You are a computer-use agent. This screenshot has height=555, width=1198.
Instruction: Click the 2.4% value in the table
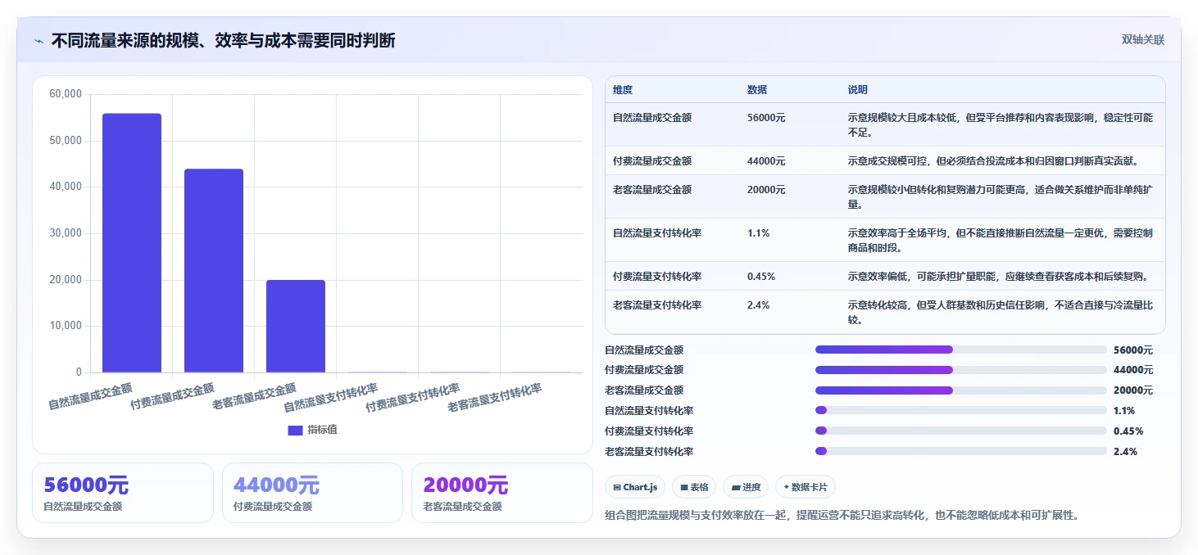coord(758,305)
